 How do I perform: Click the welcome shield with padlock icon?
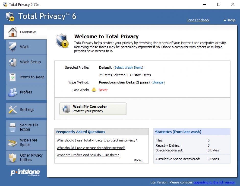pyautogui.click(x=62, y=41)
